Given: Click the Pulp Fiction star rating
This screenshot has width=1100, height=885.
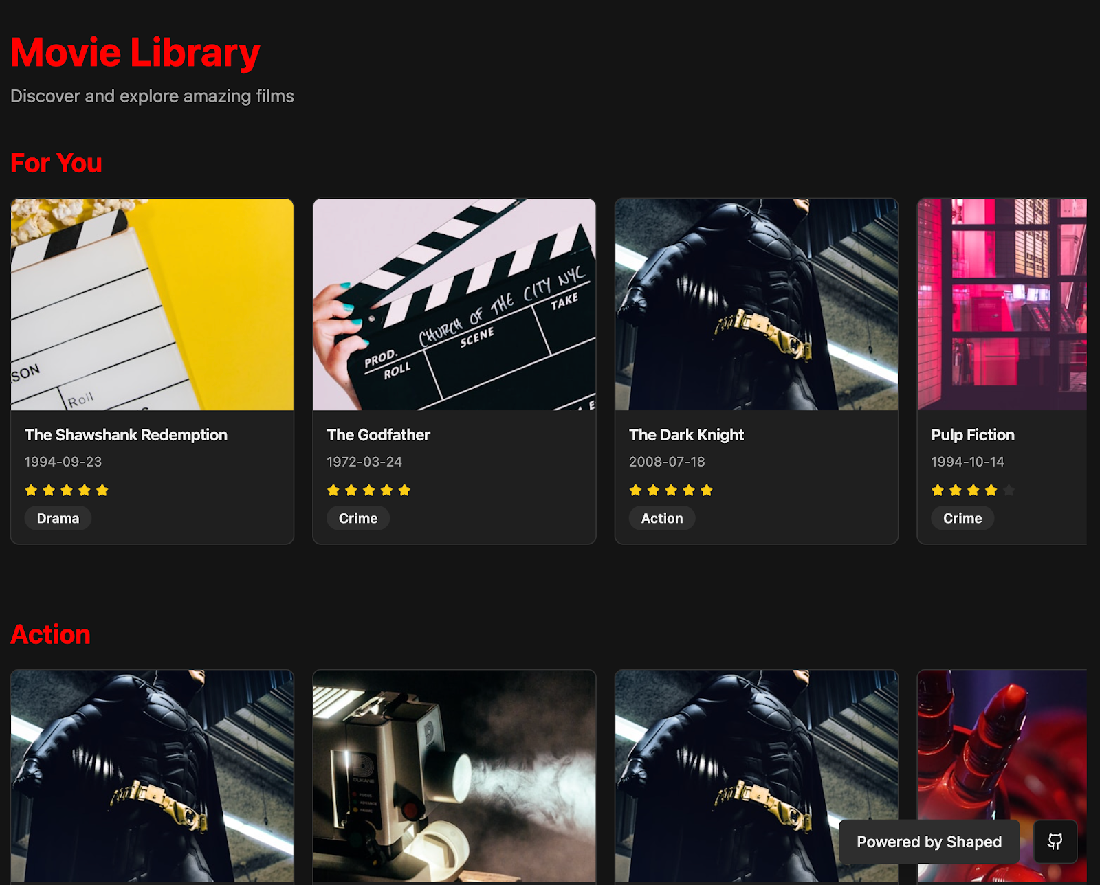Looking at the screenshot, I should [x=973, y=490].
